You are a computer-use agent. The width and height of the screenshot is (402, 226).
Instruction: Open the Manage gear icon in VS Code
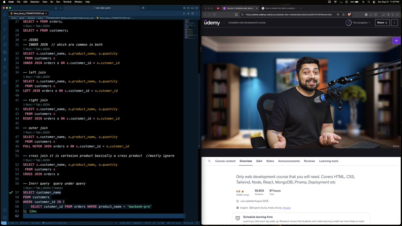click(x=5, y=217)
